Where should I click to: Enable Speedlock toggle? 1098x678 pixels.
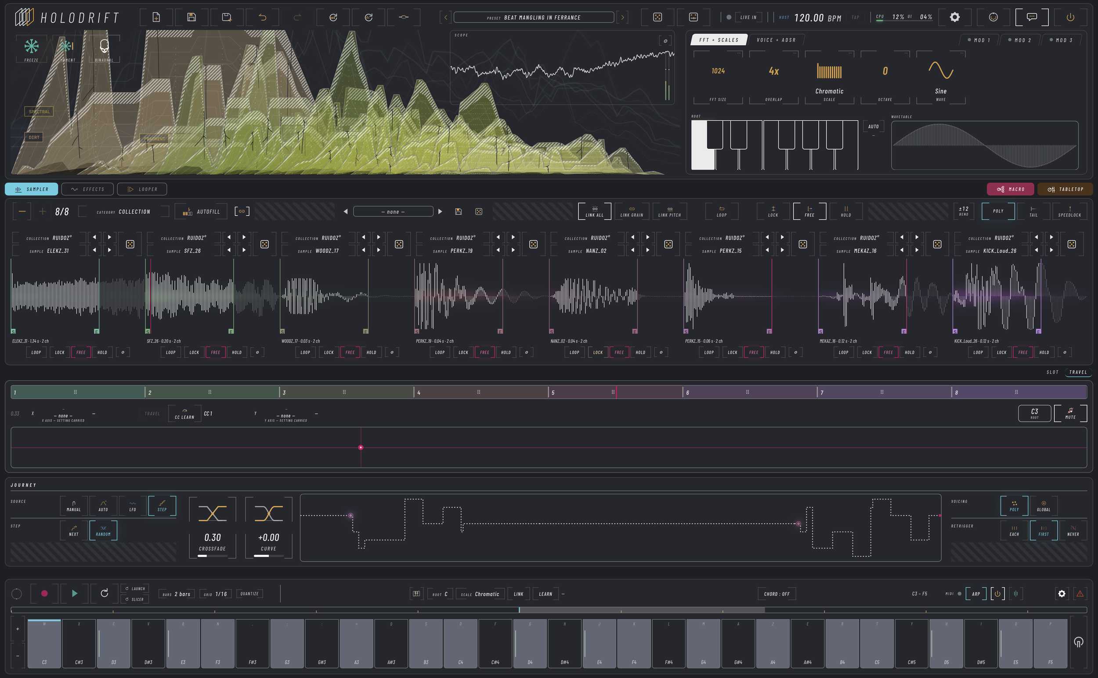[x=1069, y=211]
